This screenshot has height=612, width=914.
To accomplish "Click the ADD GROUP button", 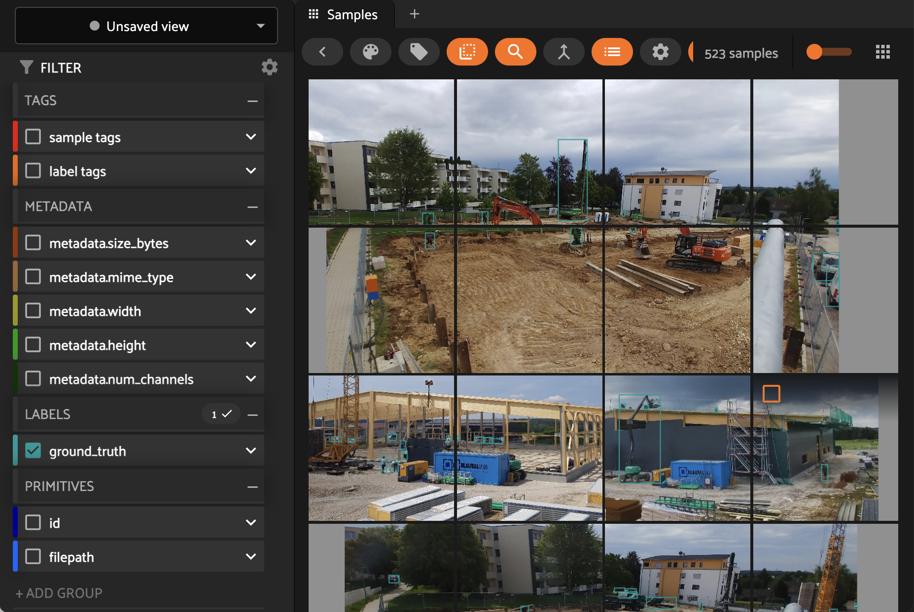I will point(59,593).
